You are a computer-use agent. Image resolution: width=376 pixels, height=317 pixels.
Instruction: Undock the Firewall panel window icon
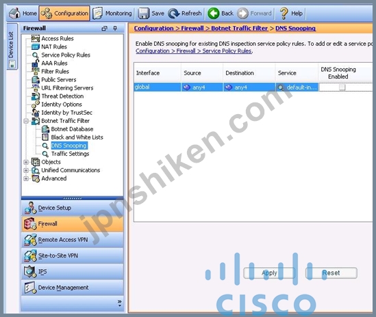coord(104,28)
